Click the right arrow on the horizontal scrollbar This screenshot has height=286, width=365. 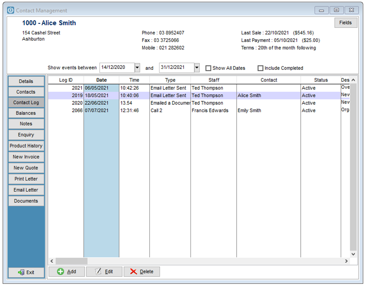(347, 261)
